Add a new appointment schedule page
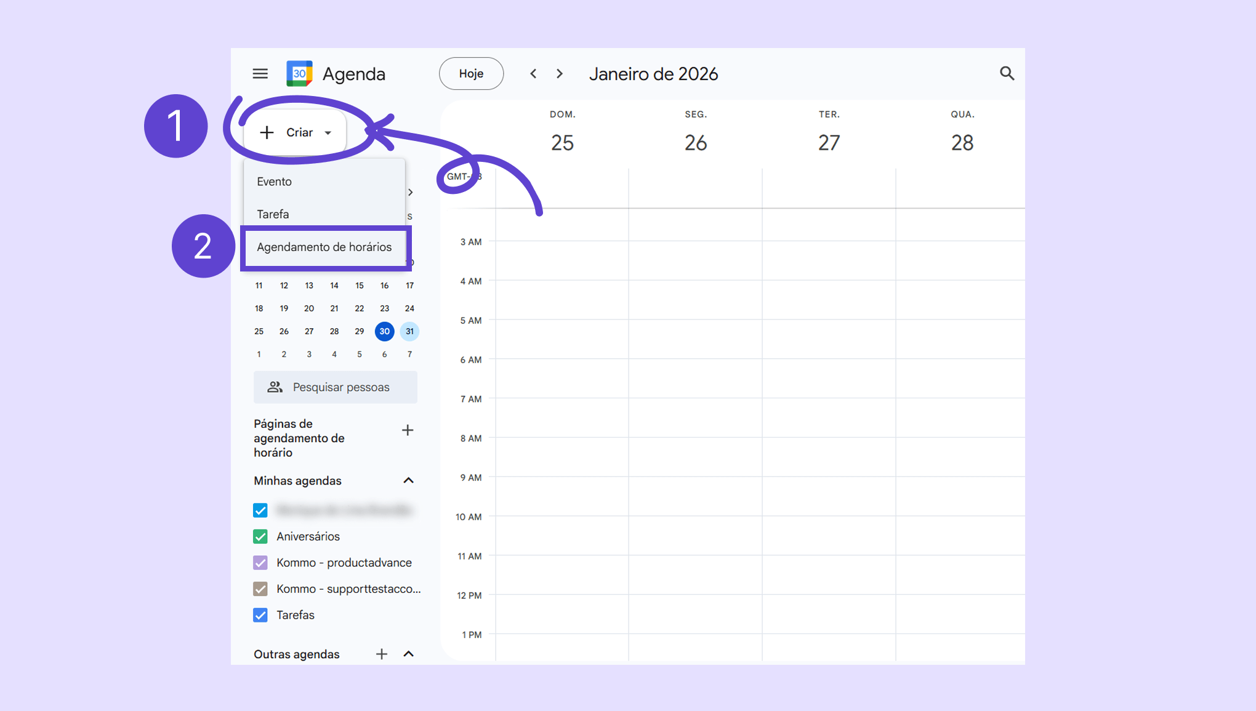 coord(407,430)
